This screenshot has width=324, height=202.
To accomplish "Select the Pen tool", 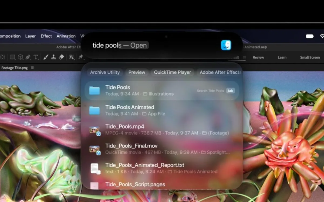I will 28,57.
